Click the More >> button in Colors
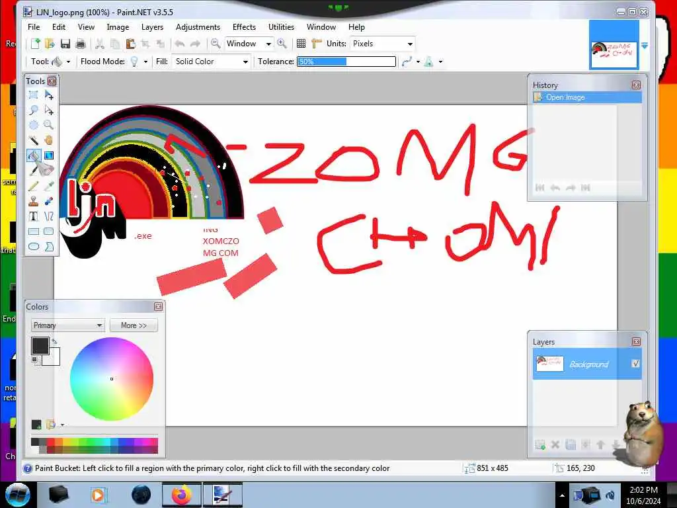This screenshot has height=508, width=677. (x=134, y=325)
